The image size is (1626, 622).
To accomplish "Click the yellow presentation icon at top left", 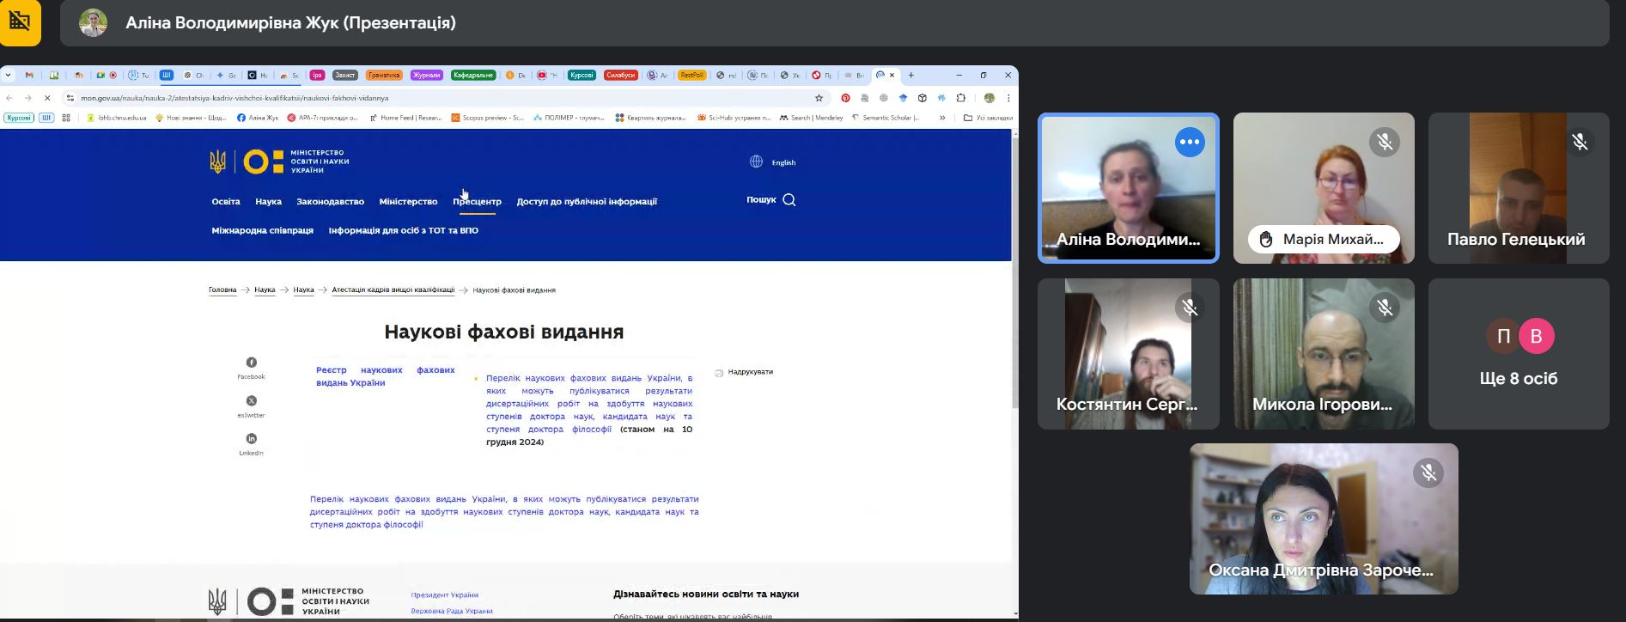I will [x=20, y=22].
